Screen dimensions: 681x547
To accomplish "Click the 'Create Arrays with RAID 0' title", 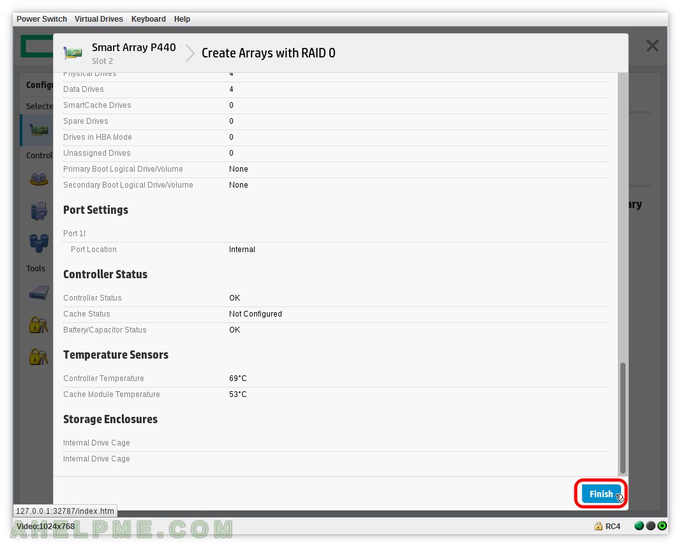I will pyautogui.click(x=269, y=53).
